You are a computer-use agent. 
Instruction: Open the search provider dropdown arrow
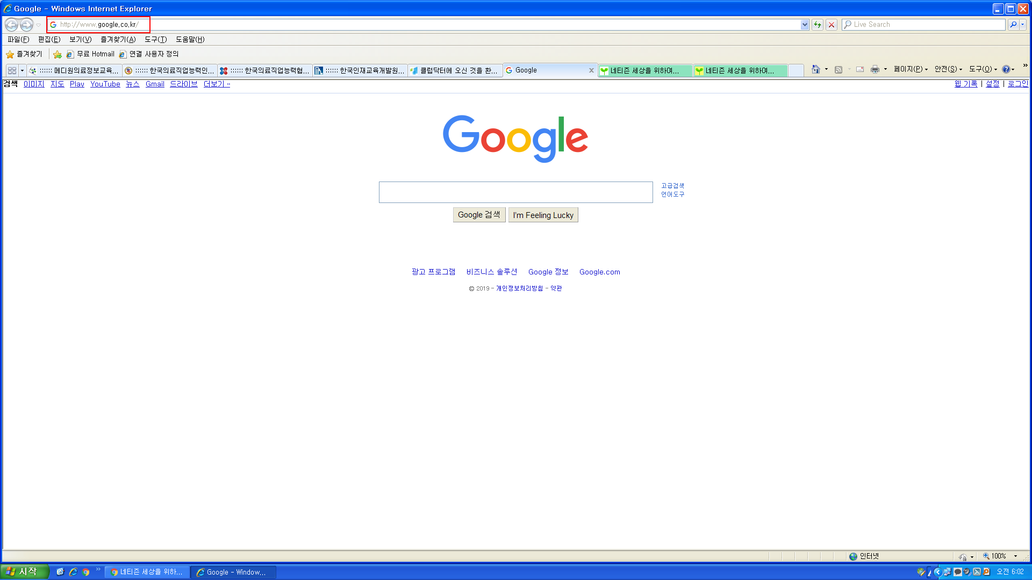pos(1023,25)
